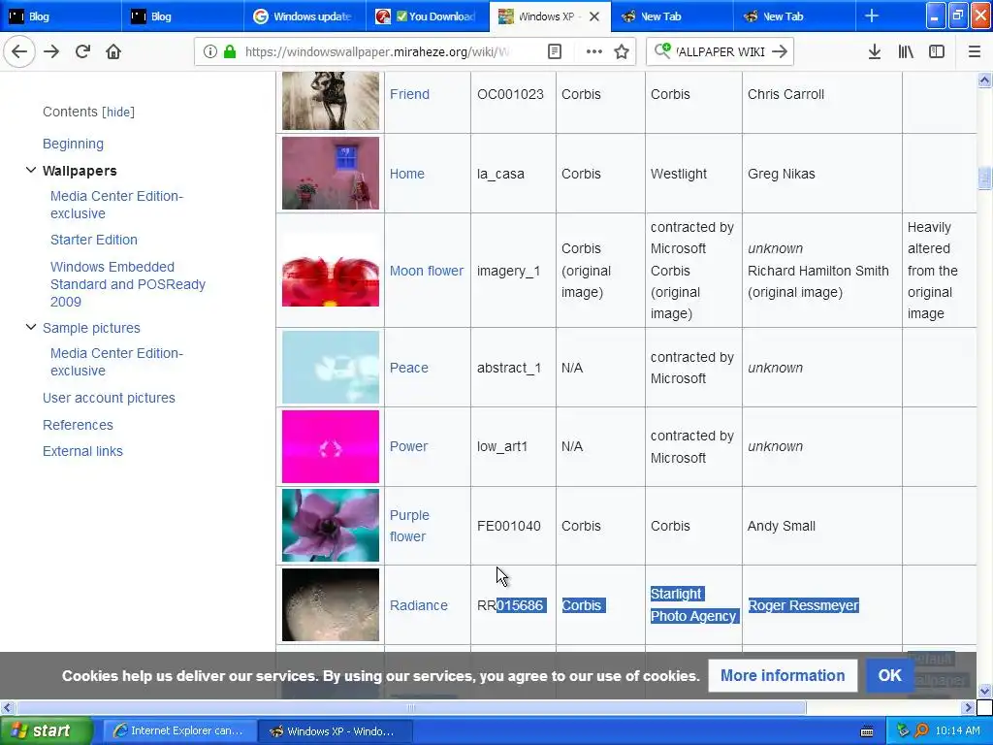Switch to Internet Explorer taskbar window
This screenshot has height=745, width=993.
[x=179, y=731]
